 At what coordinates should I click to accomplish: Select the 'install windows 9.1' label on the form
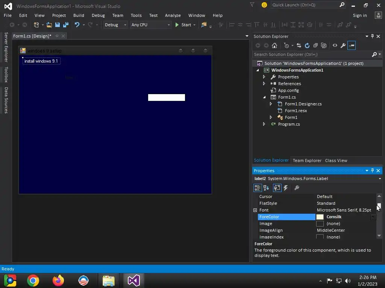pyautogui.click(x=41, y=61)
